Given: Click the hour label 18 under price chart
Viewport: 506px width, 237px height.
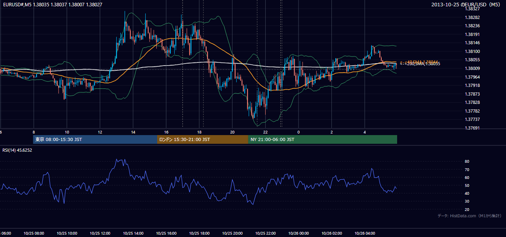Looking at the screenshot, I should click(199, 132).
